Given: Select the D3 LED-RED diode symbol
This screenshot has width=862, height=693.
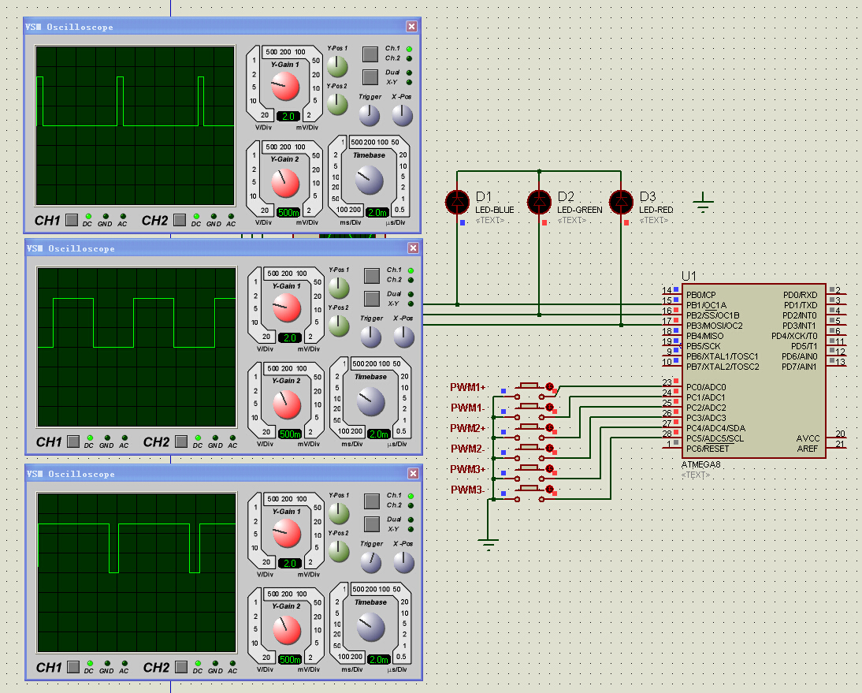Looking at the screenshot, I should point(622,202).
